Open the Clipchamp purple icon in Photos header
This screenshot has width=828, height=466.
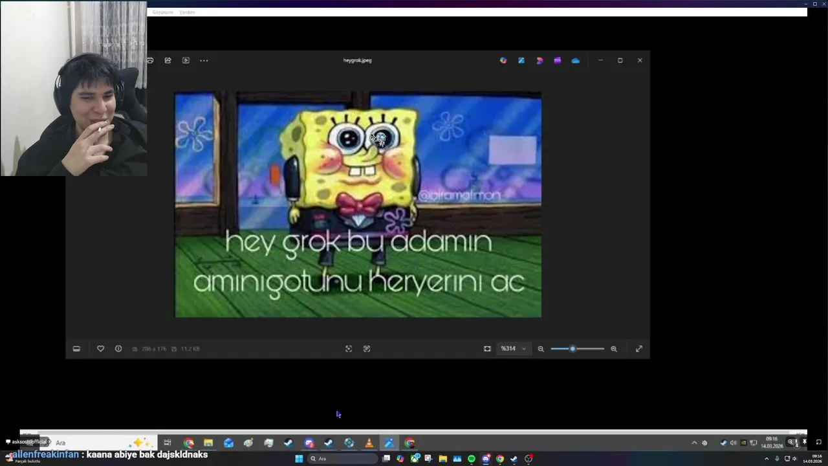coord(558,60)
